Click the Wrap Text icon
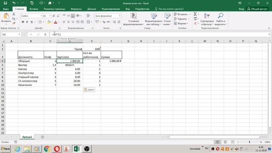The height and width of the screenshot is (153, 272). 88,16
